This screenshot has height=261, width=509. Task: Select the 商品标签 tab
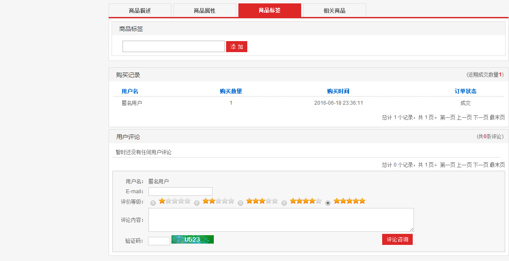pos(270,10)
